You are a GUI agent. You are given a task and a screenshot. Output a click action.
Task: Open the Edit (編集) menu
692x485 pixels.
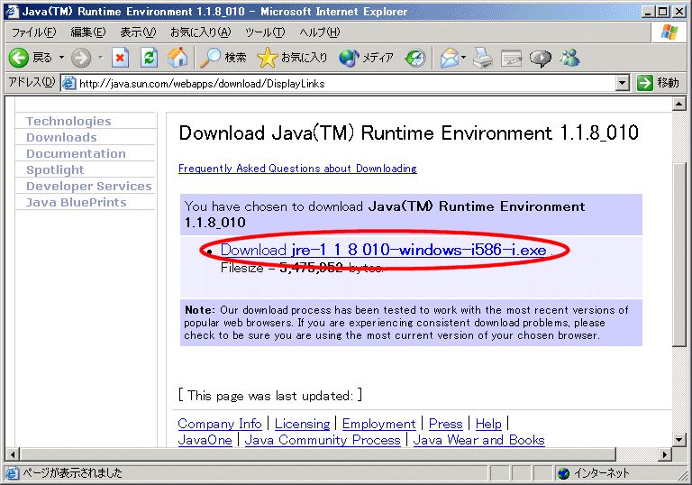[88, 32]
